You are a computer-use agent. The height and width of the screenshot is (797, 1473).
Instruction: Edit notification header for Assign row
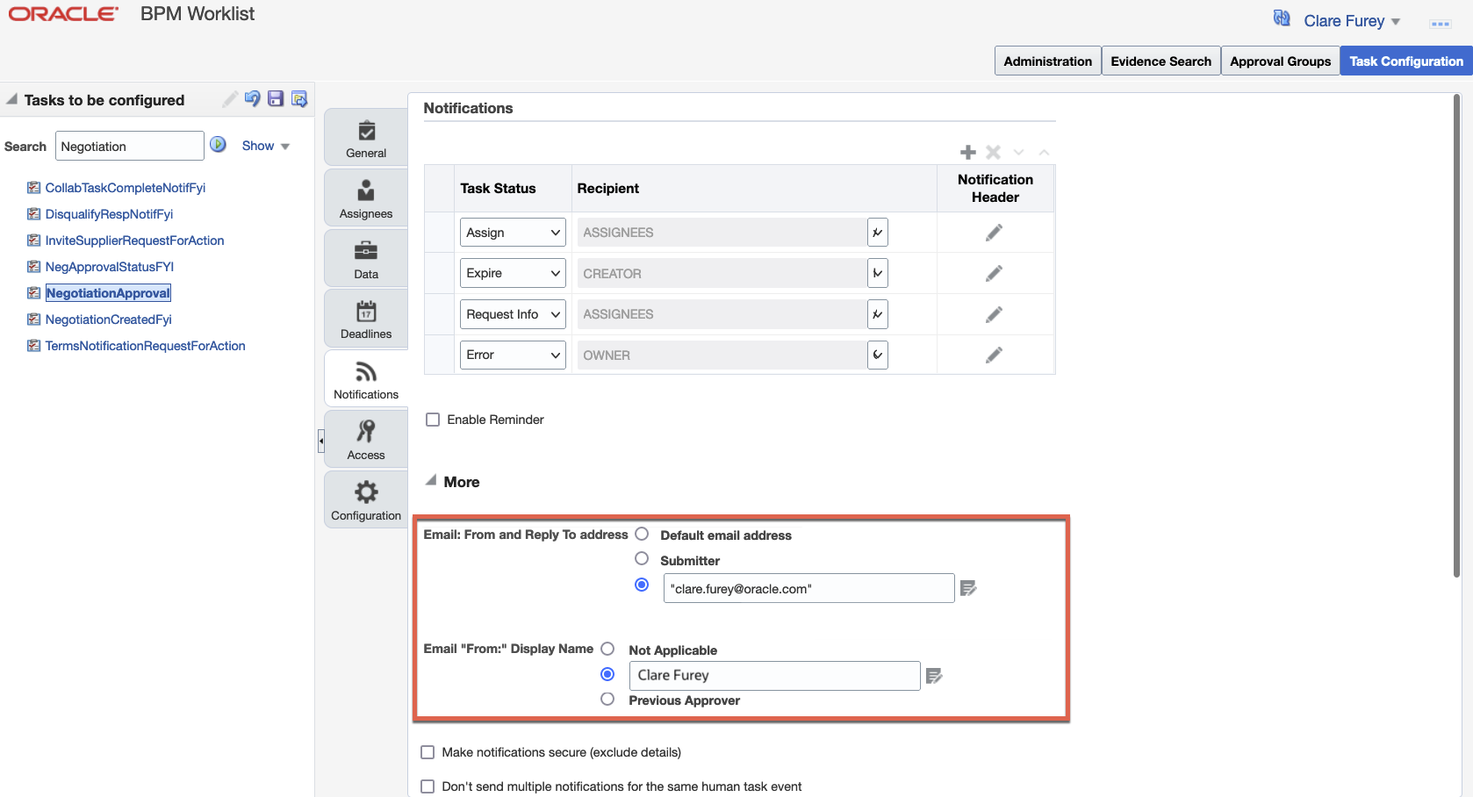click(994, 233)
